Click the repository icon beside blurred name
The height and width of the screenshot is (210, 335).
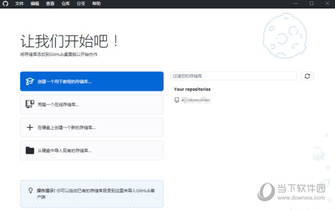click(x=176, y=100)
